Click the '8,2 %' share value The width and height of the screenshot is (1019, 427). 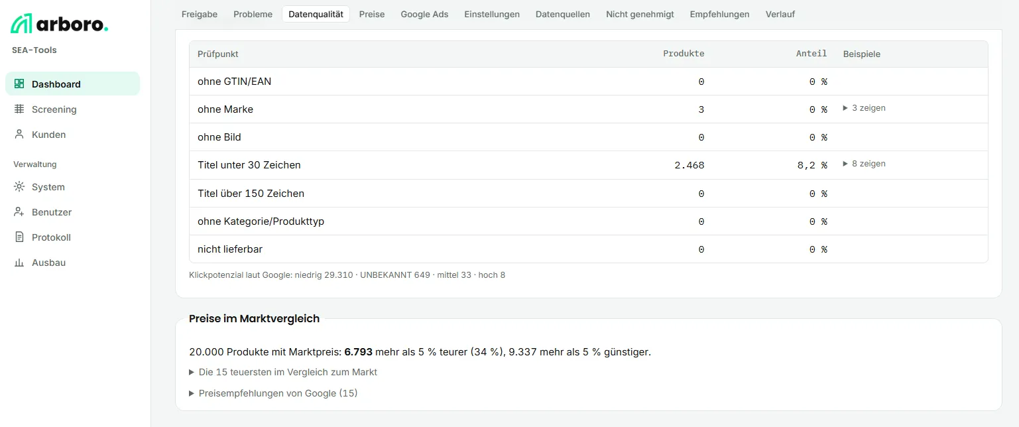(812, 165)
